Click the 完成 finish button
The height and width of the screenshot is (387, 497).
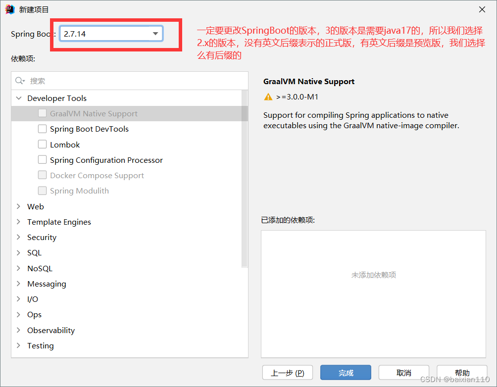pyautogui.click(x=346, y=373)
